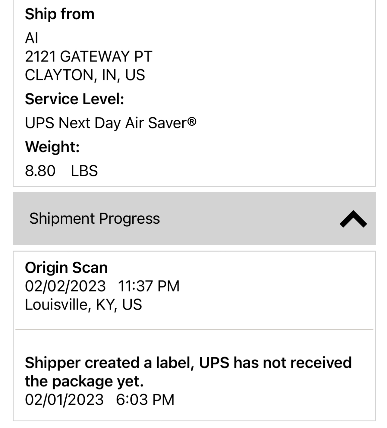
Task: Tap the LBS weight unit
Action: click(x=84, y=171)
